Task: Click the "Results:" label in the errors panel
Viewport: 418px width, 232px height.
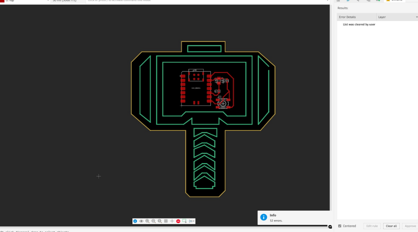Action: [343, 8]
